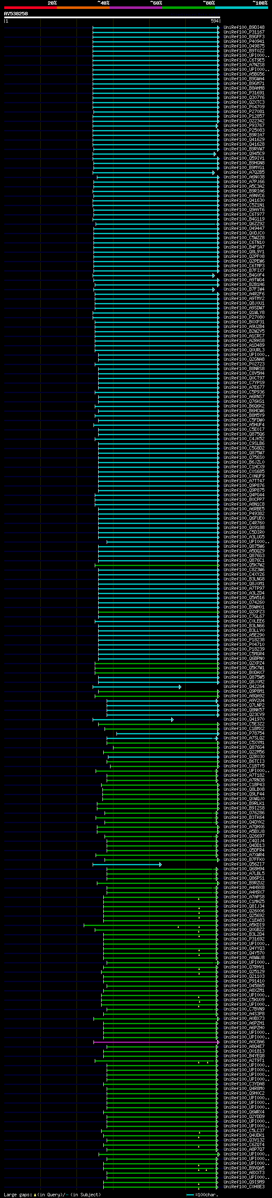The height and width of the screenshot is (1198, 272).
Task: Click the green ~80% identity legend segment
Action: tap(189, 8)
